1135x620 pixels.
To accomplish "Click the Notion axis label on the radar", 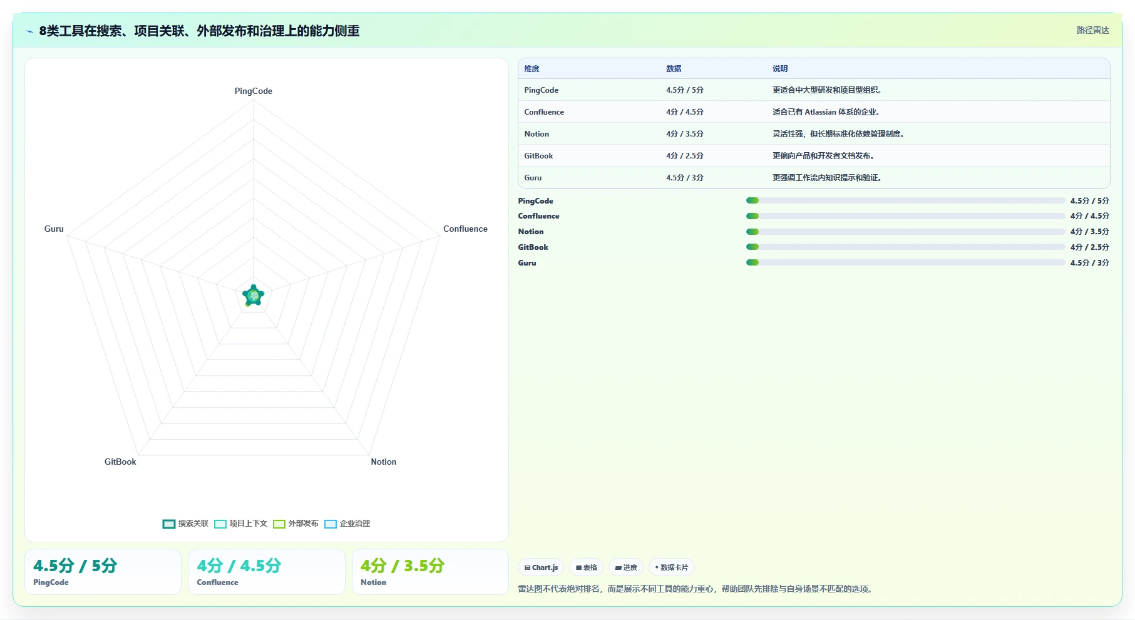I will (x=383, y=462).
